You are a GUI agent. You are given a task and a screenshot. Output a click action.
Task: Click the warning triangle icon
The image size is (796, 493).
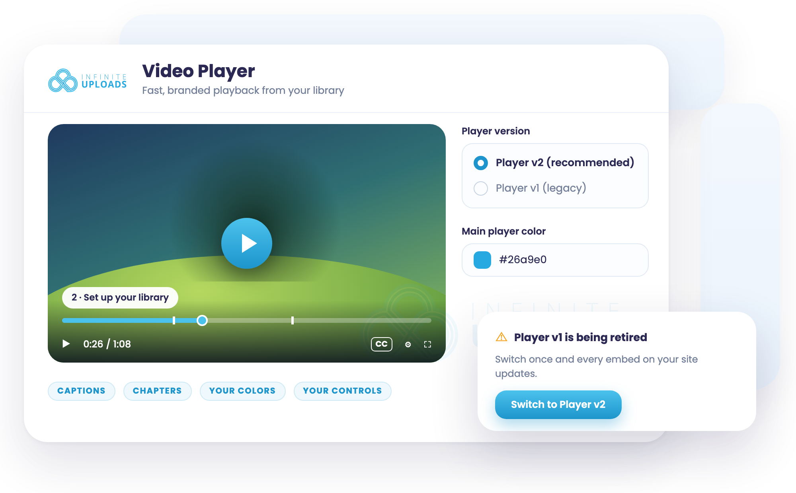click(501, 337)
